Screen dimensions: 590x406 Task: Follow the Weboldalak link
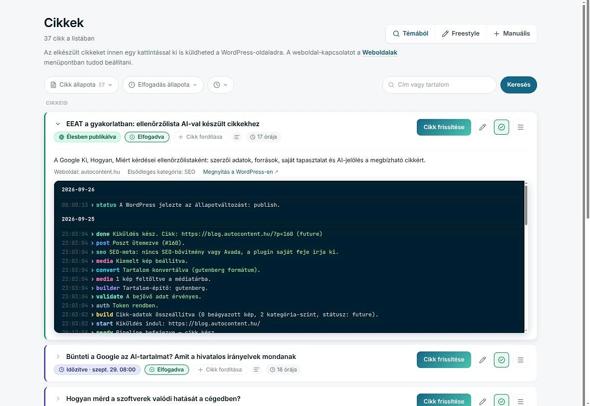click(x=379, y=53)
